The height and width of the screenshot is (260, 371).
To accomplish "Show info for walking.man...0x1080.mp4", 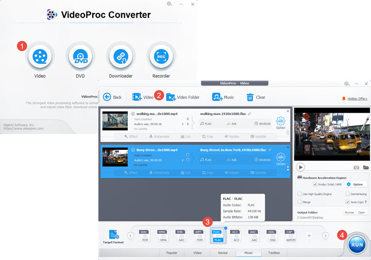I will pyautogui.click(x=133, y=114).
